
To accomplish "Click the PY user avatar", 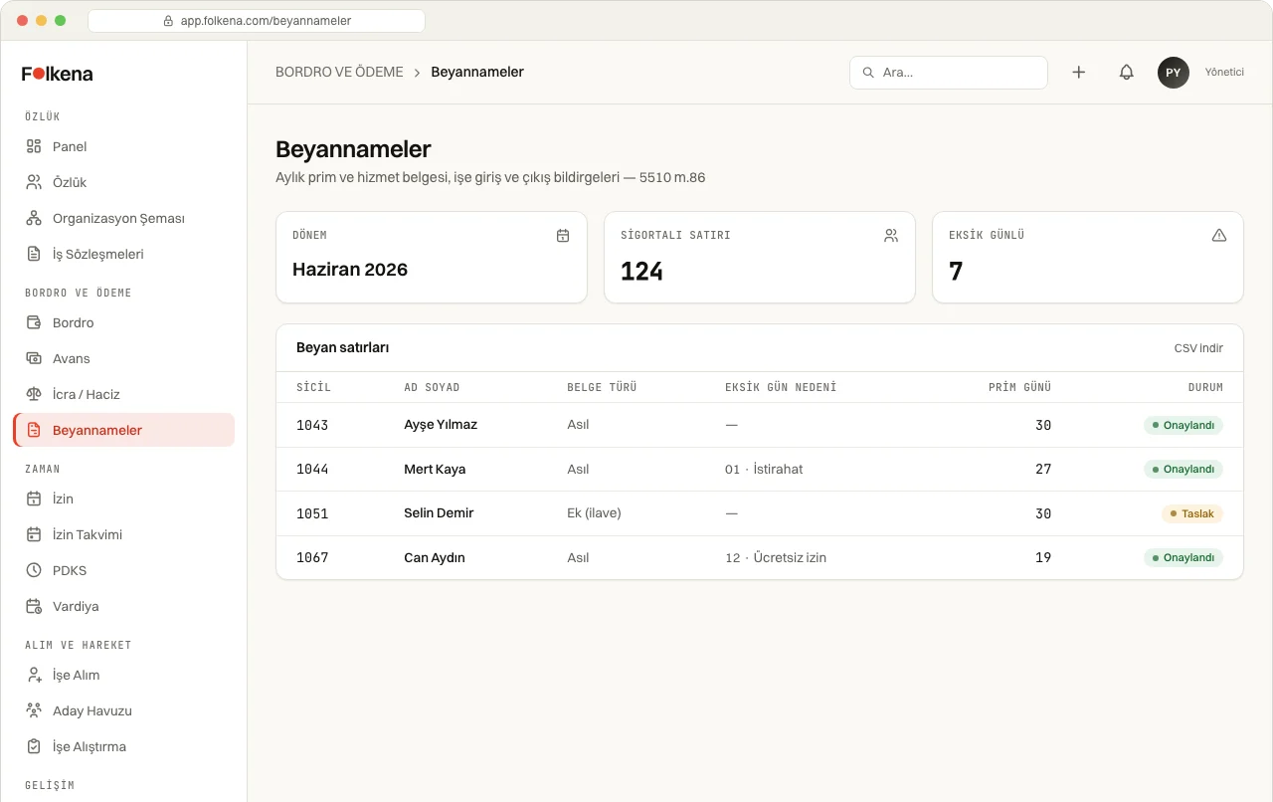I will pos(1174,73).
